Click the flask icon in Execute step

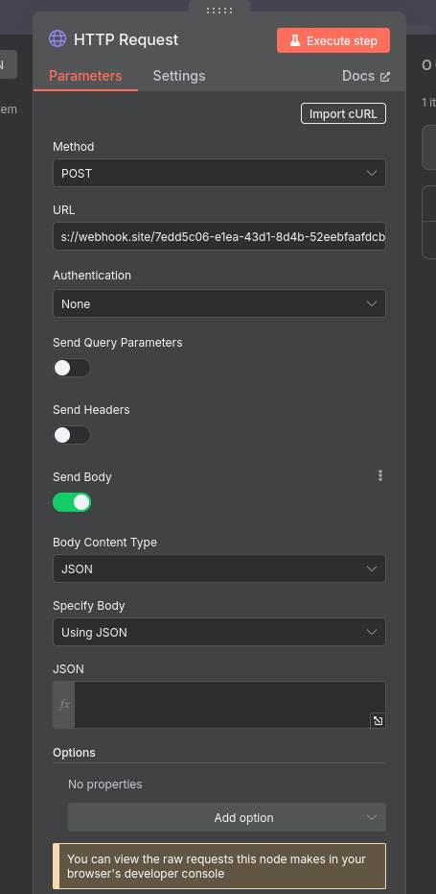(x=295, y=41)
